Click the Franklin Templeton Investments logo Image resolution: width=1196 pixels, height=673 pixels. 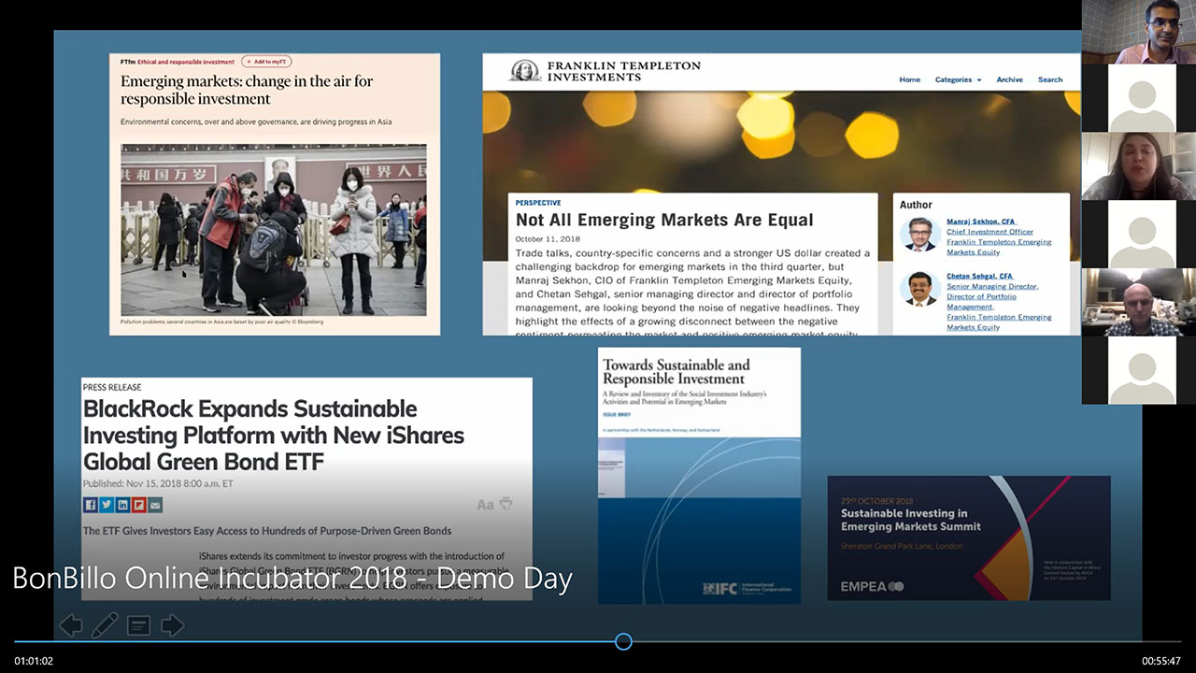[x=605, y=71]
